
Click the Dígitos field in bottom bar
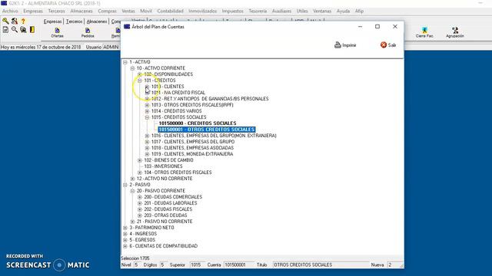pyautogui.click(x=164, y=265)
